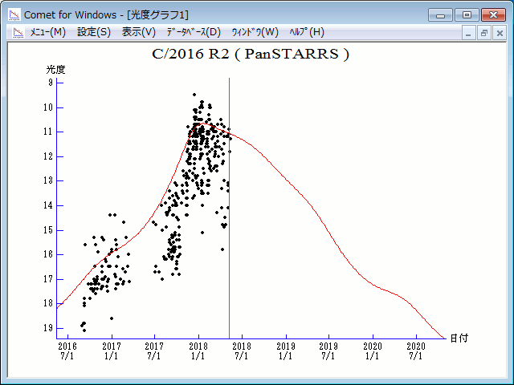Restore down the inner graph child window

click(x=484, y=33)
